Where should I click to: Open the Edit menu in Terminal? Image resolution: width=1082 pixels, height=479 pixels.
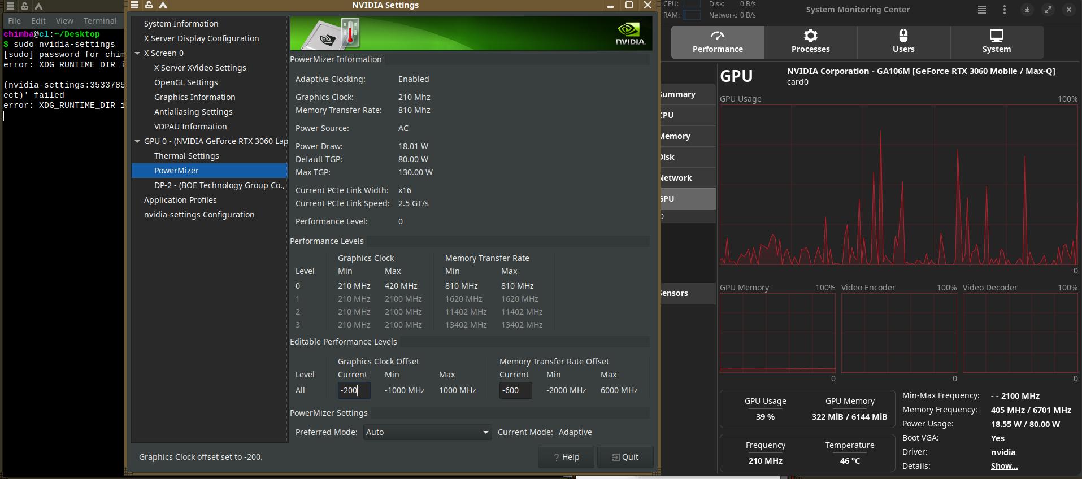pos(38,21)
